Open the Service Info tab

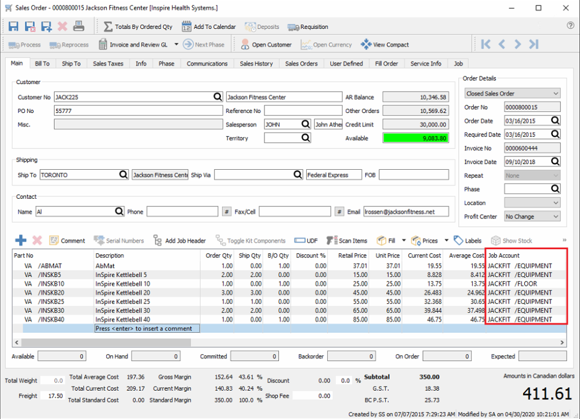tap(426, 64)
